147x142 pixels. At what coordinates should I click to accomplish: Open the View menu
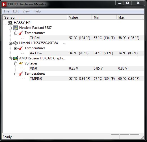pos(26,11)
